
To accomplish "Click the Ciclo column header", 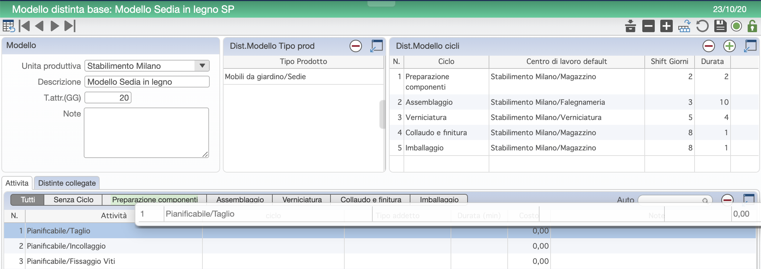I will point(446,62).
